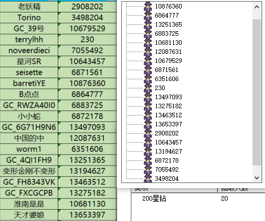
Task: Select the spreadsheet cell 淮南是是
Action: coord(29,204)
